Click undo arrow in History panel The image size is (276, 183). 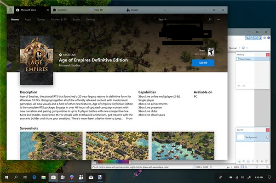coord(239,86)
